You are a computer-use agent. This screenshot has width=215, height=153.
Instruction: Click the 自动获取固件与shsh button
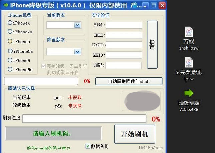(x=129, y=81)
